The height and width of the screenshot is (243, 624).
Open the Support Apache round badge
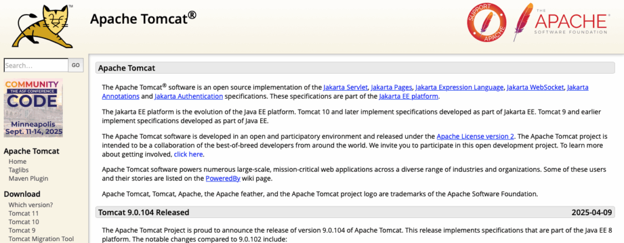(487, 23)
